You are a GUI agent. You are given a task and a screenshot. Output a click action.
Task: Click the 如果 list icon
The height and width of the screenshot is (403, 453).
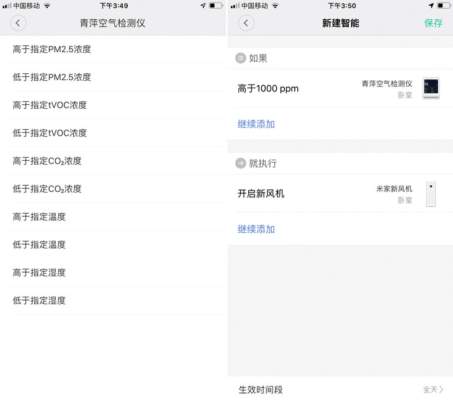[x=240, y=58]
